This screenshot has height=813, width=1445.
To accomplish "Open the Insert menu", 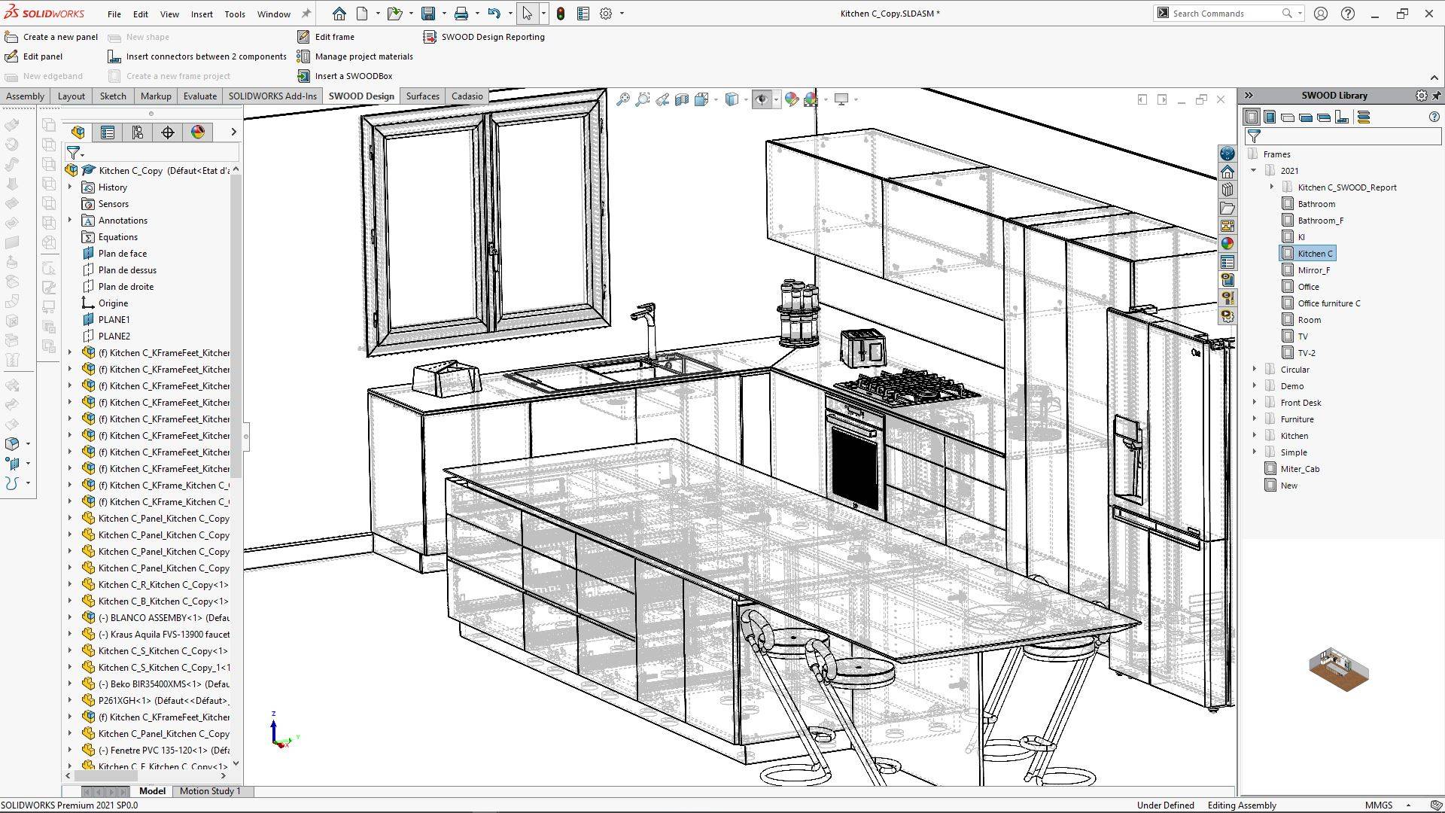I will pyautogui.click(x=201, y=14).
